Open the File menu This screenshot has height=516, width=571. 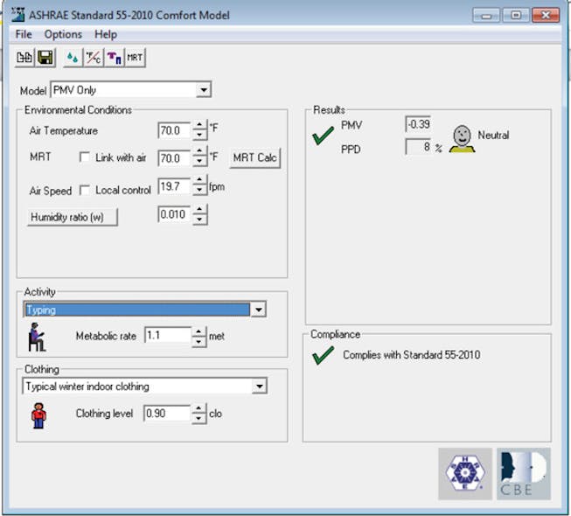click(x=24, y=34)
